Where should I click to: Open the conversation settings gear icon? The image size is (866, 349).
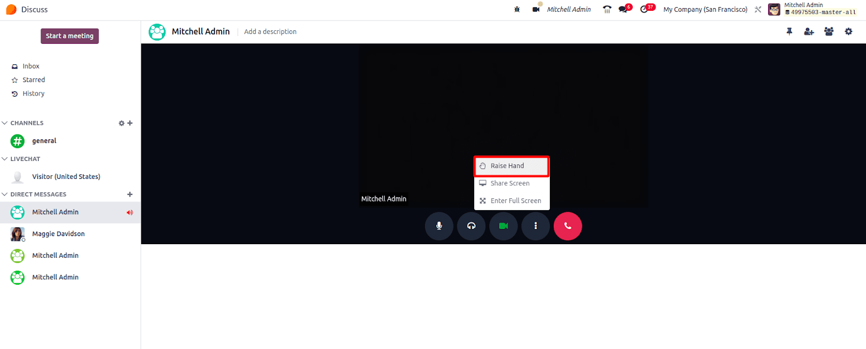coord(849,32)
